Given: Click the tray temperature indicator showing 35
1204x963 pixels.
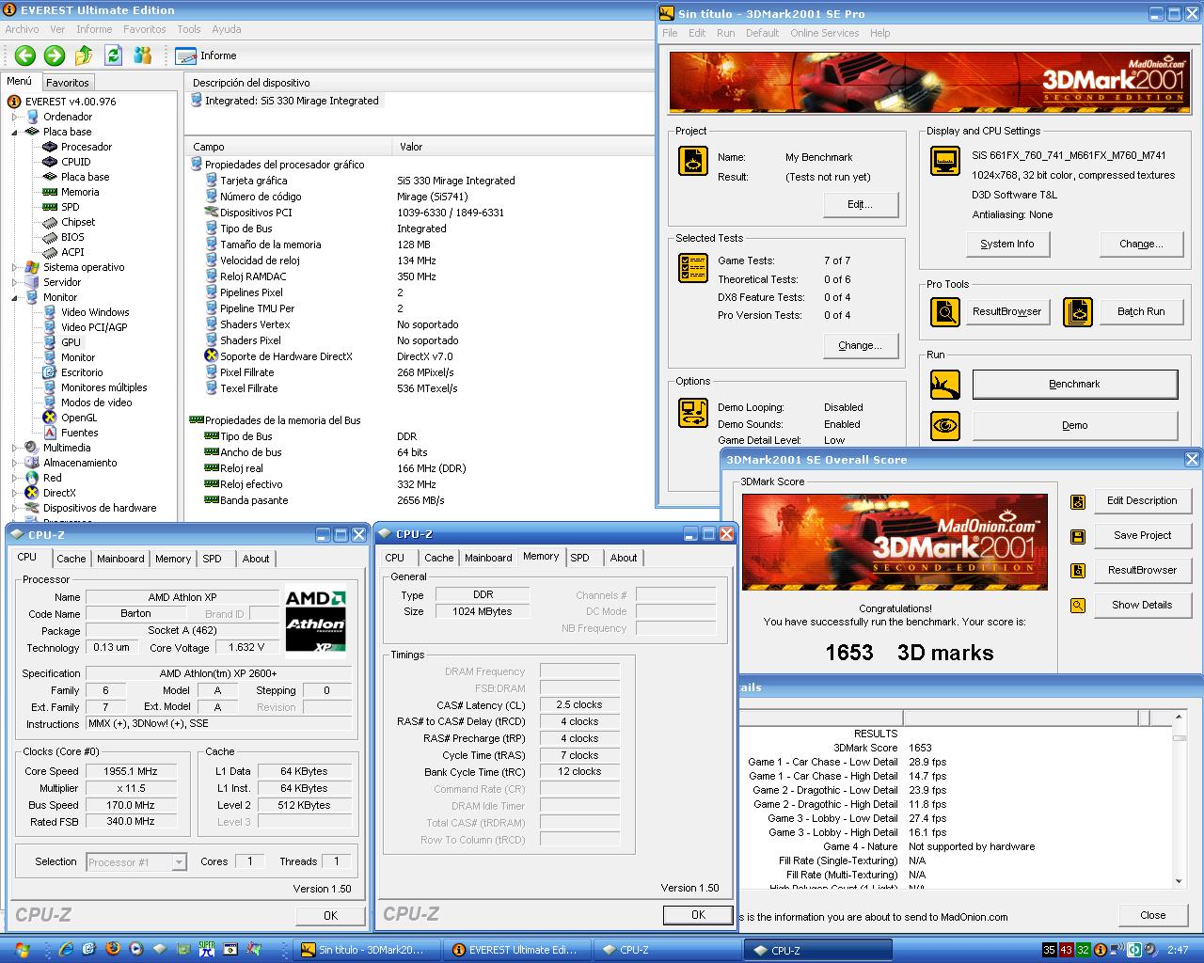Looking at the screenshot, I should pos(1050,950).
